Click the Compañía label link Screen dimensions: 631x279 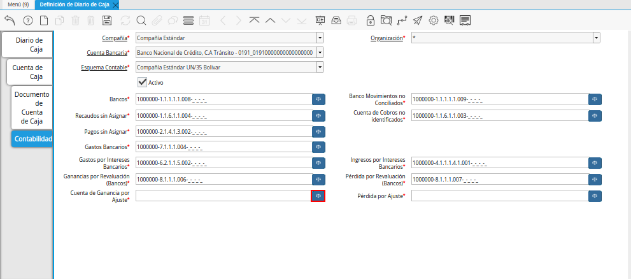click(114, 38)
